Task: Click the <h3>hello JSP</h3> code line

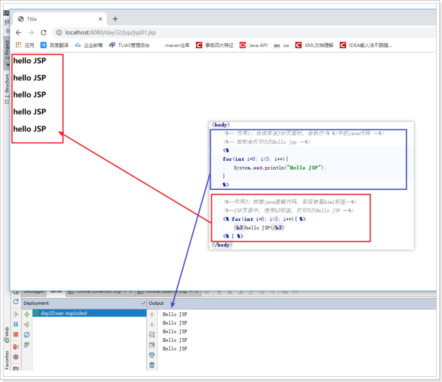Action: [x=259, y=227]
